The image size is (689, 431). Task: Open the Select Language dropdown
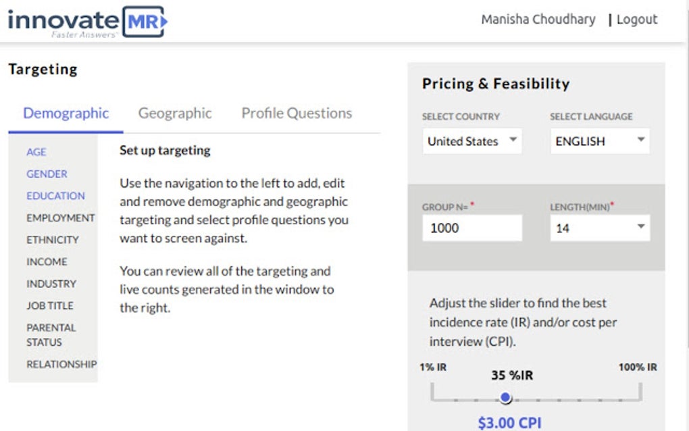coord(599,141)
